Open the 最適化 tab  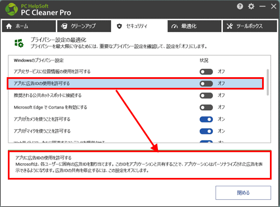pos(194,26)
